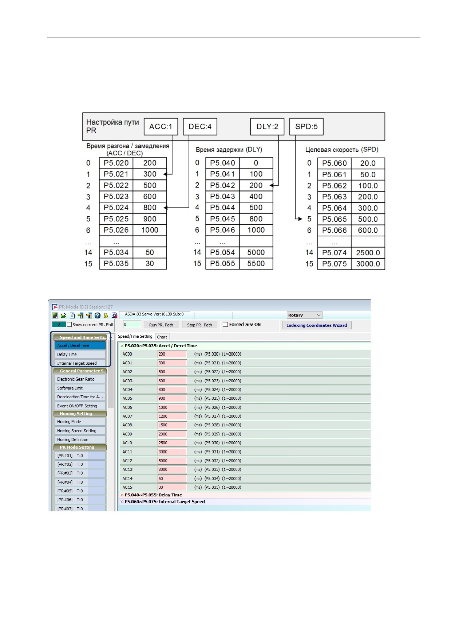This screenshot has height=639, width=451.
Task: Click the New document icon in toolbar
Action: (x=72, y=315)
